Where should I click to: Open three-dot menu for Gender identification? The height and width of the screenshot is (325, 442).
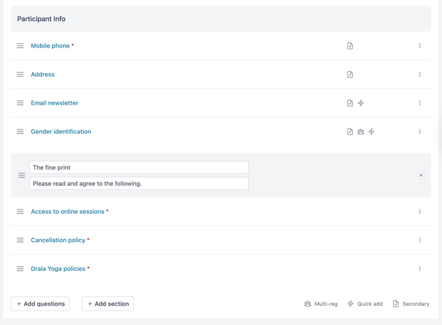420,132
